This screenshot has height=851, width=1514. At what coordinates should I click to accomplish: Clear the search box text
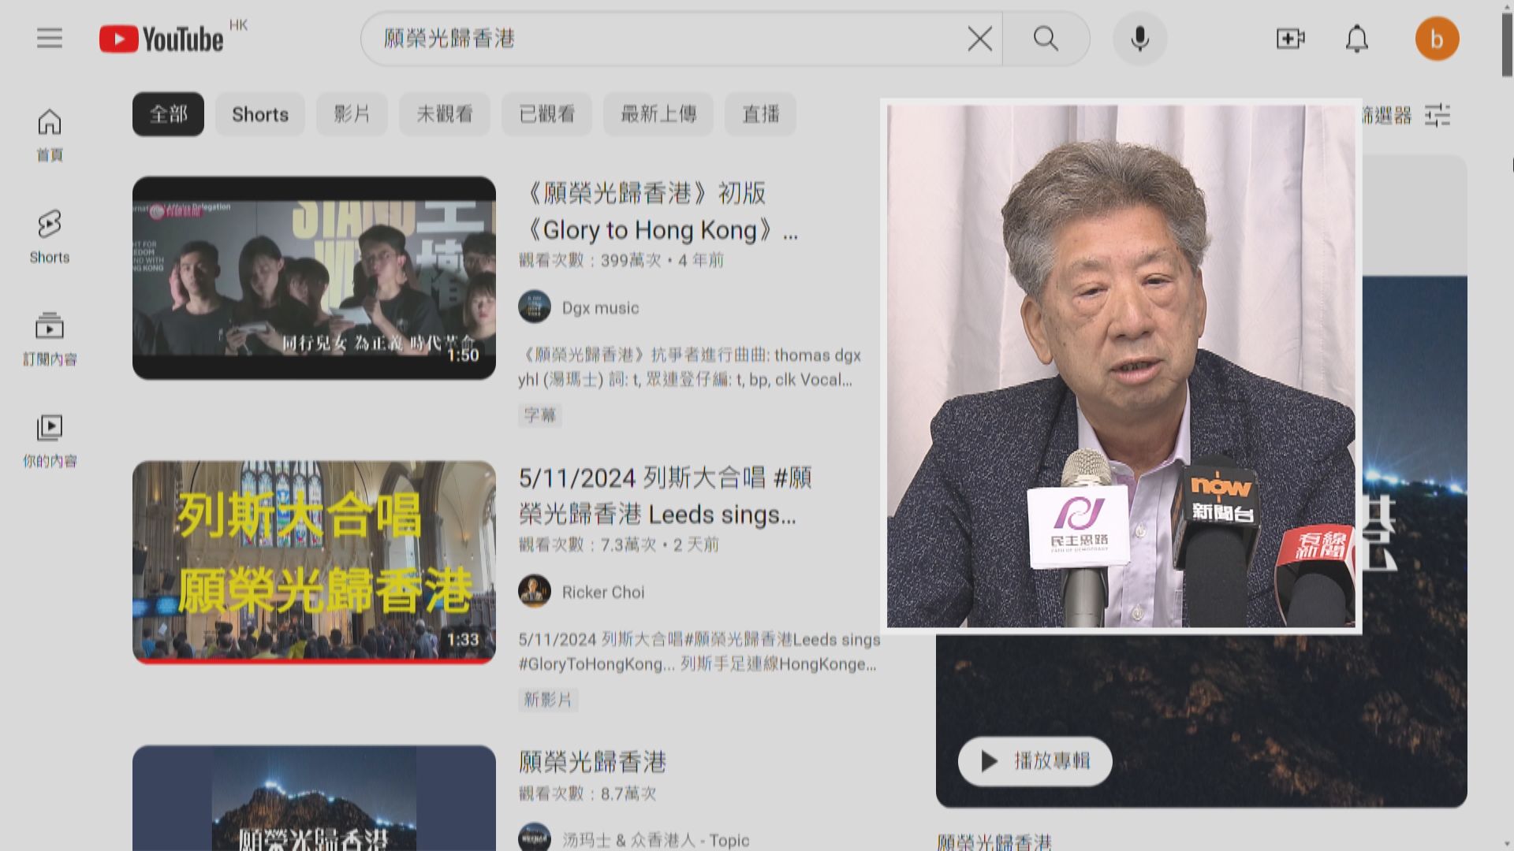pyautogui.click(x=979, y=39)
